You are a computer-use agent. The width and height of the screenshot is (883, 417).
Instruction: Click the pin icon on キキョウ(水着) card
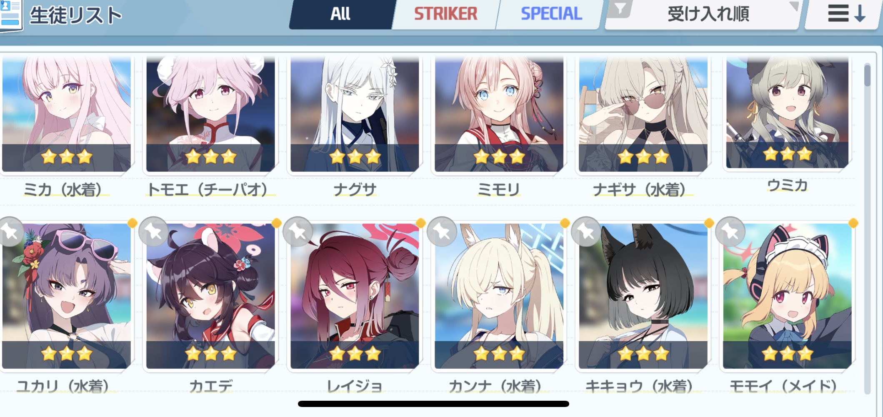[x=586, y=231]
